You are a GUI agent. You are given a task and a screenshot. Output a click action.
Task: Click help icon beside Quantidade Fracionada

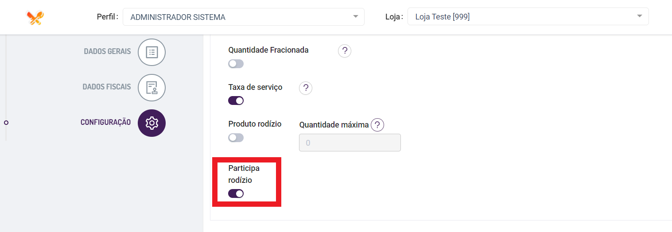(x=344, y=51)
